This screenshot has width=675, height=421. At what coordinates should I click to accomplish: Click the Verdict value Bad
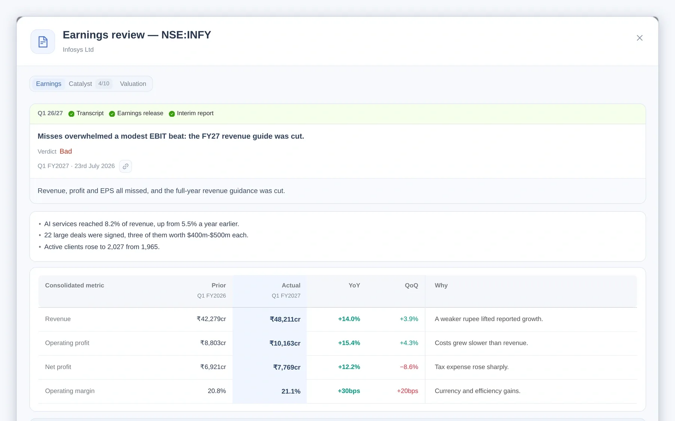click(66, 152)
